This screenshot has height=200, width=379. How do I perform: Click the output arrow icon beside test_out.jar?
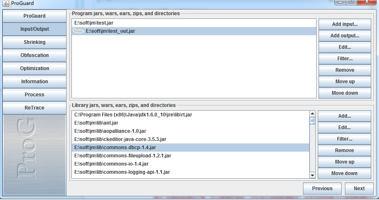pos(78,31)
